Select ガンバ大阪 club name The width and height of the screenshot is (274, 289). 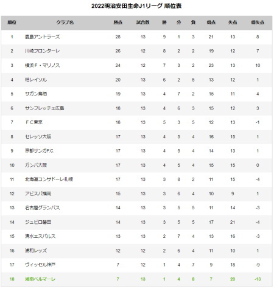pyautogui.click(x=36, y=165)
